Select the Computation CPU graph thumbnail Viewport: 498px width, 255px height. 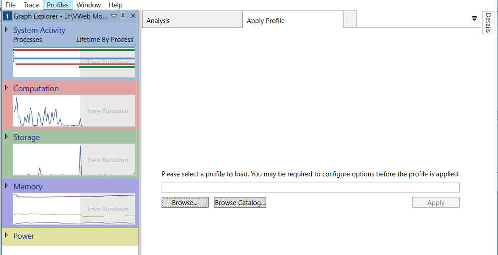click(74, 111)
